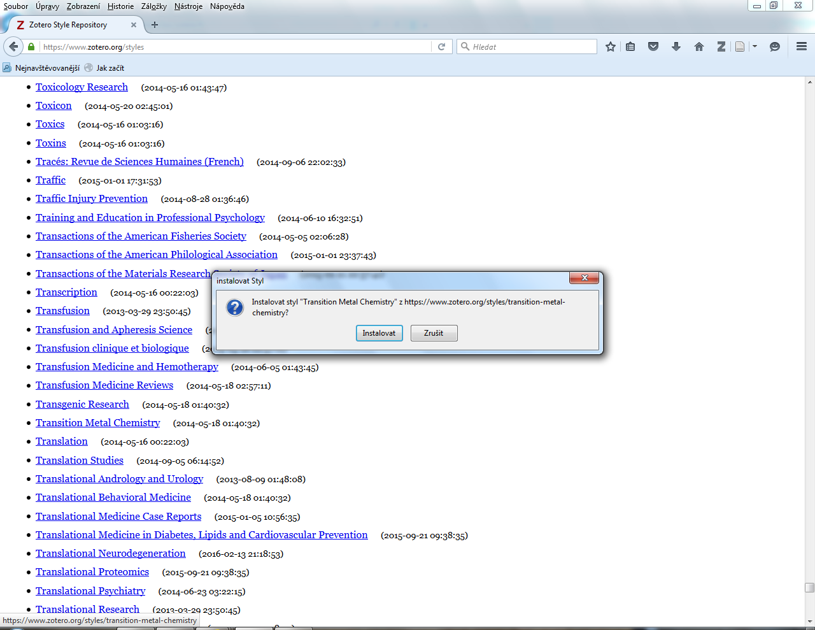Click the question mark dialog icon

click(235, 308)
